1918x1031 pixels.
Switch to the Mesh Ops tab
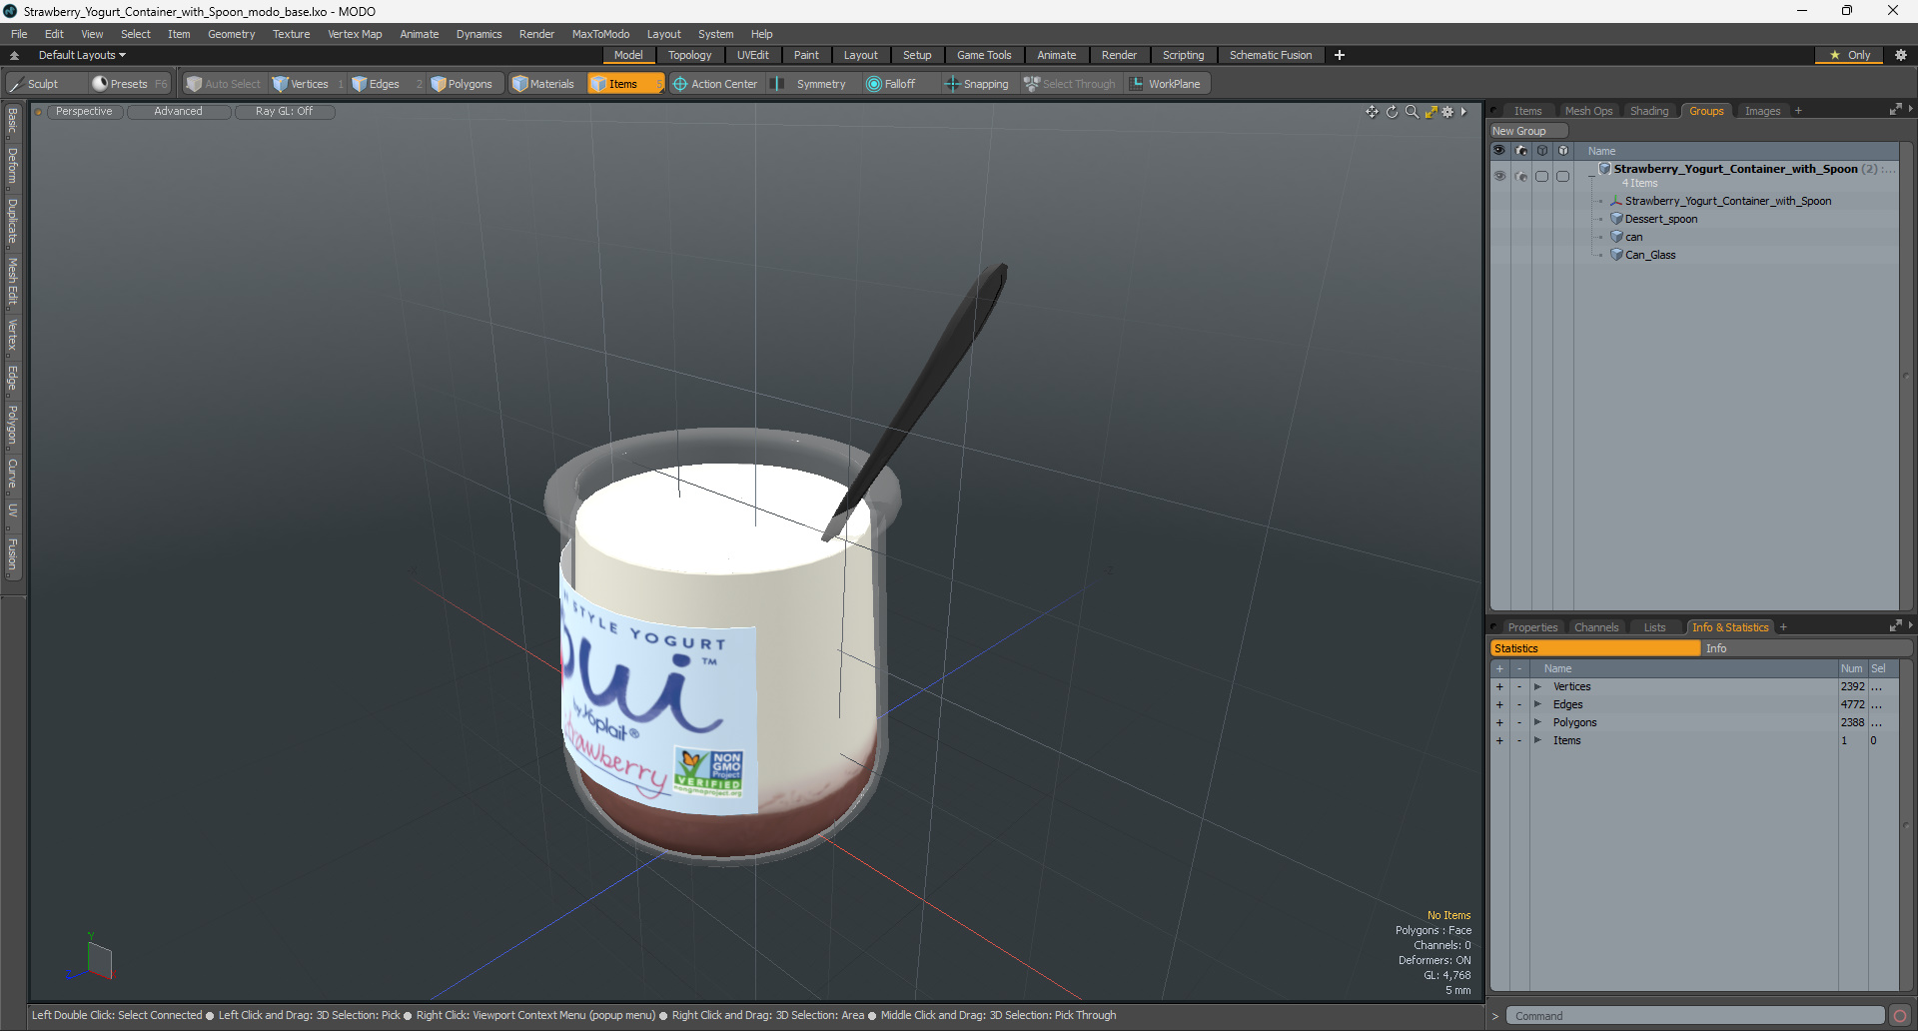click(1588, 111)
